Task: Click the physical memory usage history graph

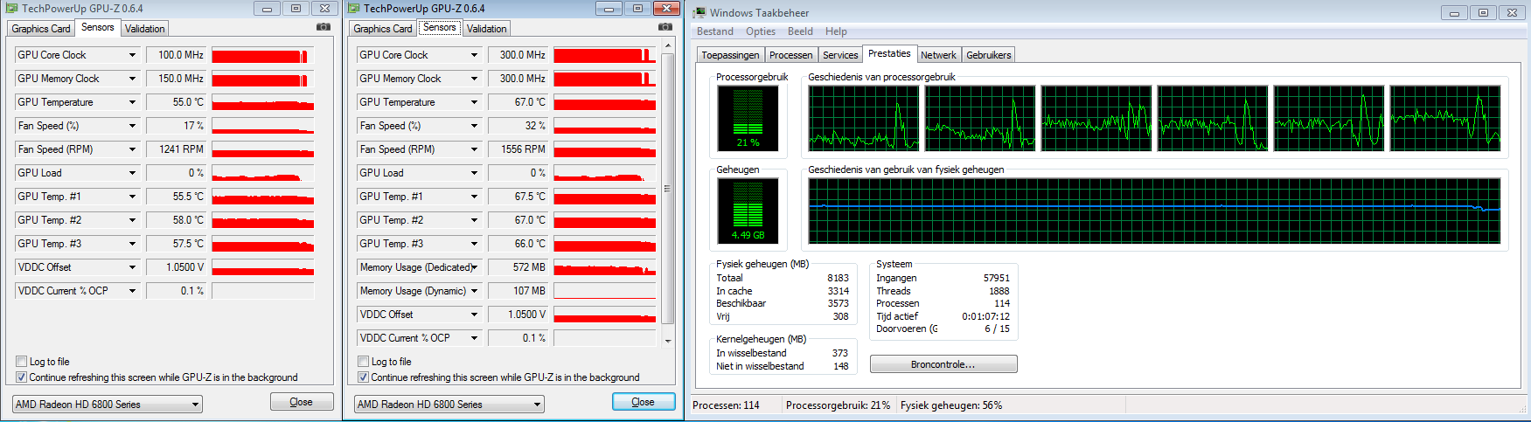Action: click(x=1153, y=211)
